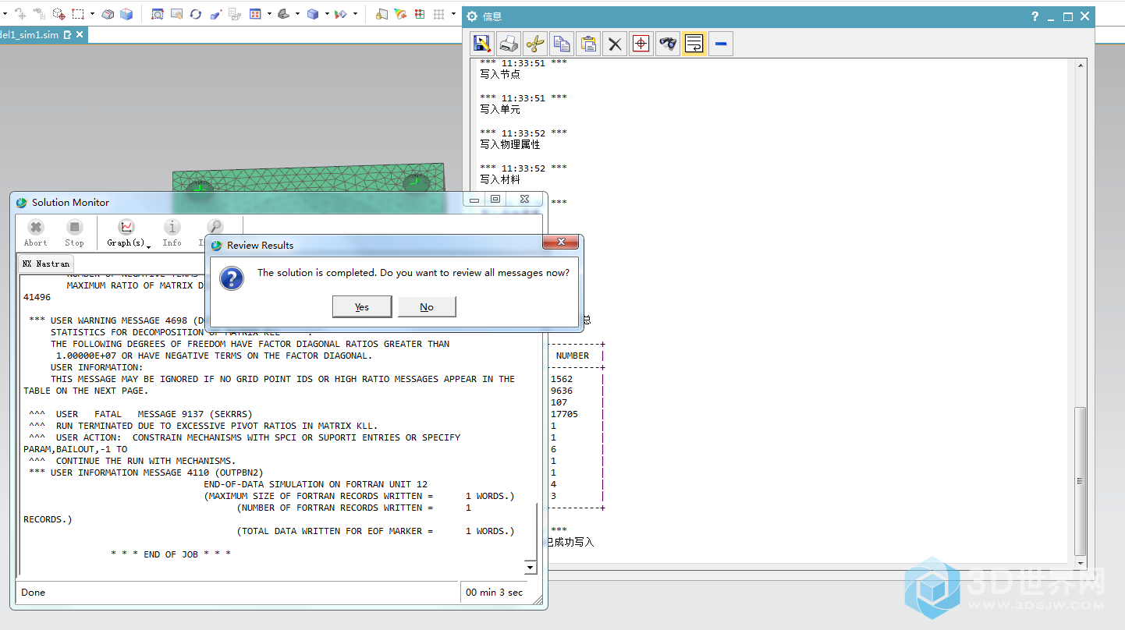Click paste clipboard icon in 信息 window
1125x630 pixels.
[x=589, y=44]
